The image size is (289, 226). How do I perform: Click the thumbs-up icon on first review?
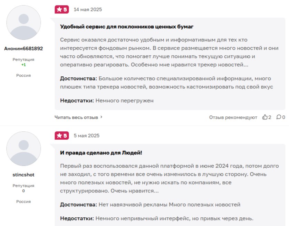pos(265,117)
